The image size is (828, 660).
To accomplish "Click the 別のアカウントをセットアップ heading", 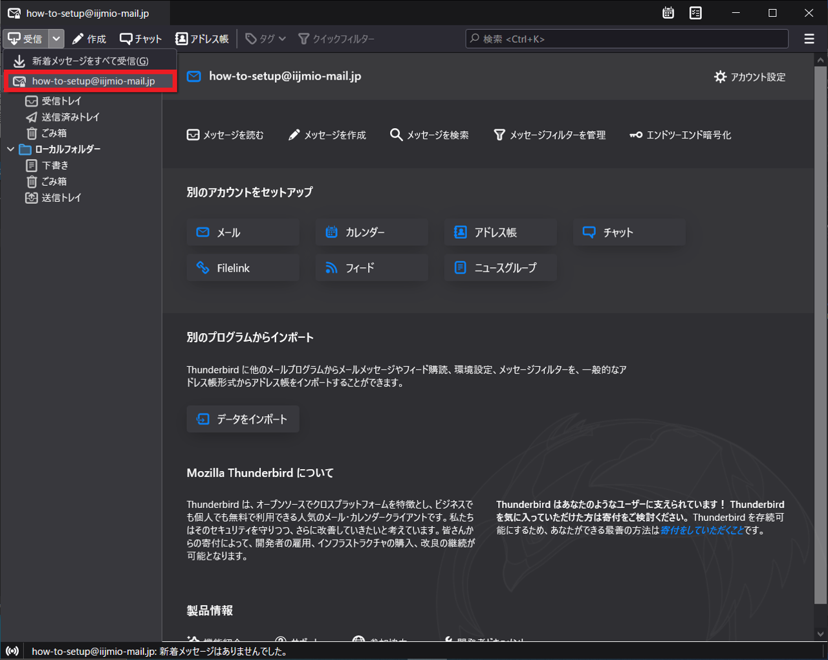I will tap(250, 192).
